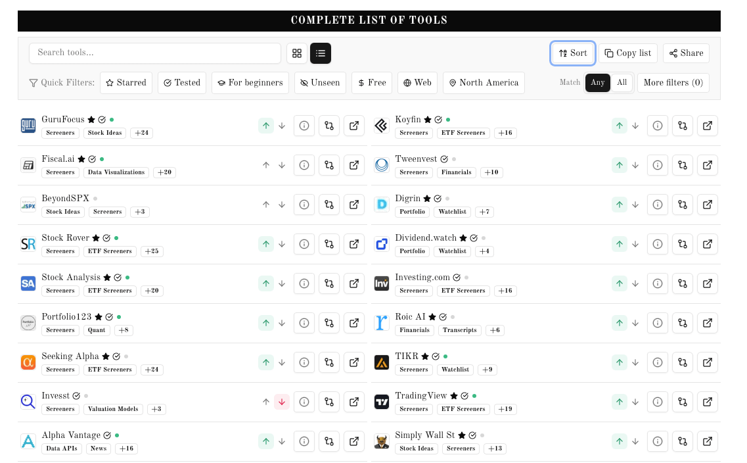The height and width of the screenshot is (463, 747).
Task: Show info for TIKR
Action: [x=658, y=362]
